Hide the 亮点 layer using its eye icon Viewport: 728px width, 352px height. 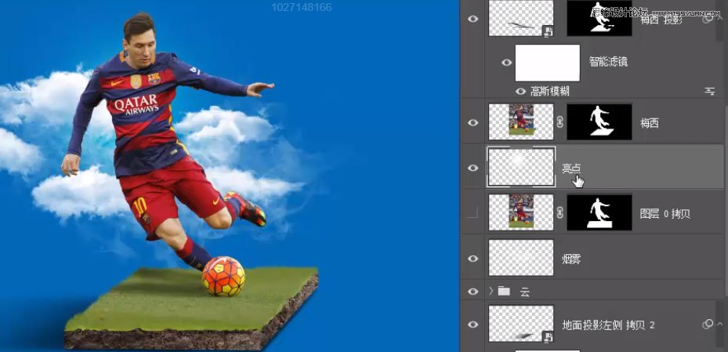[x=473, y=168]
